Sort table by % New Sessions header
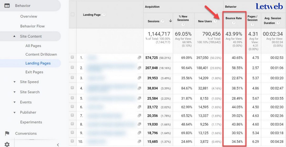Image resolution: width=286 pixels, height=147 pixels. pos(183,18)
